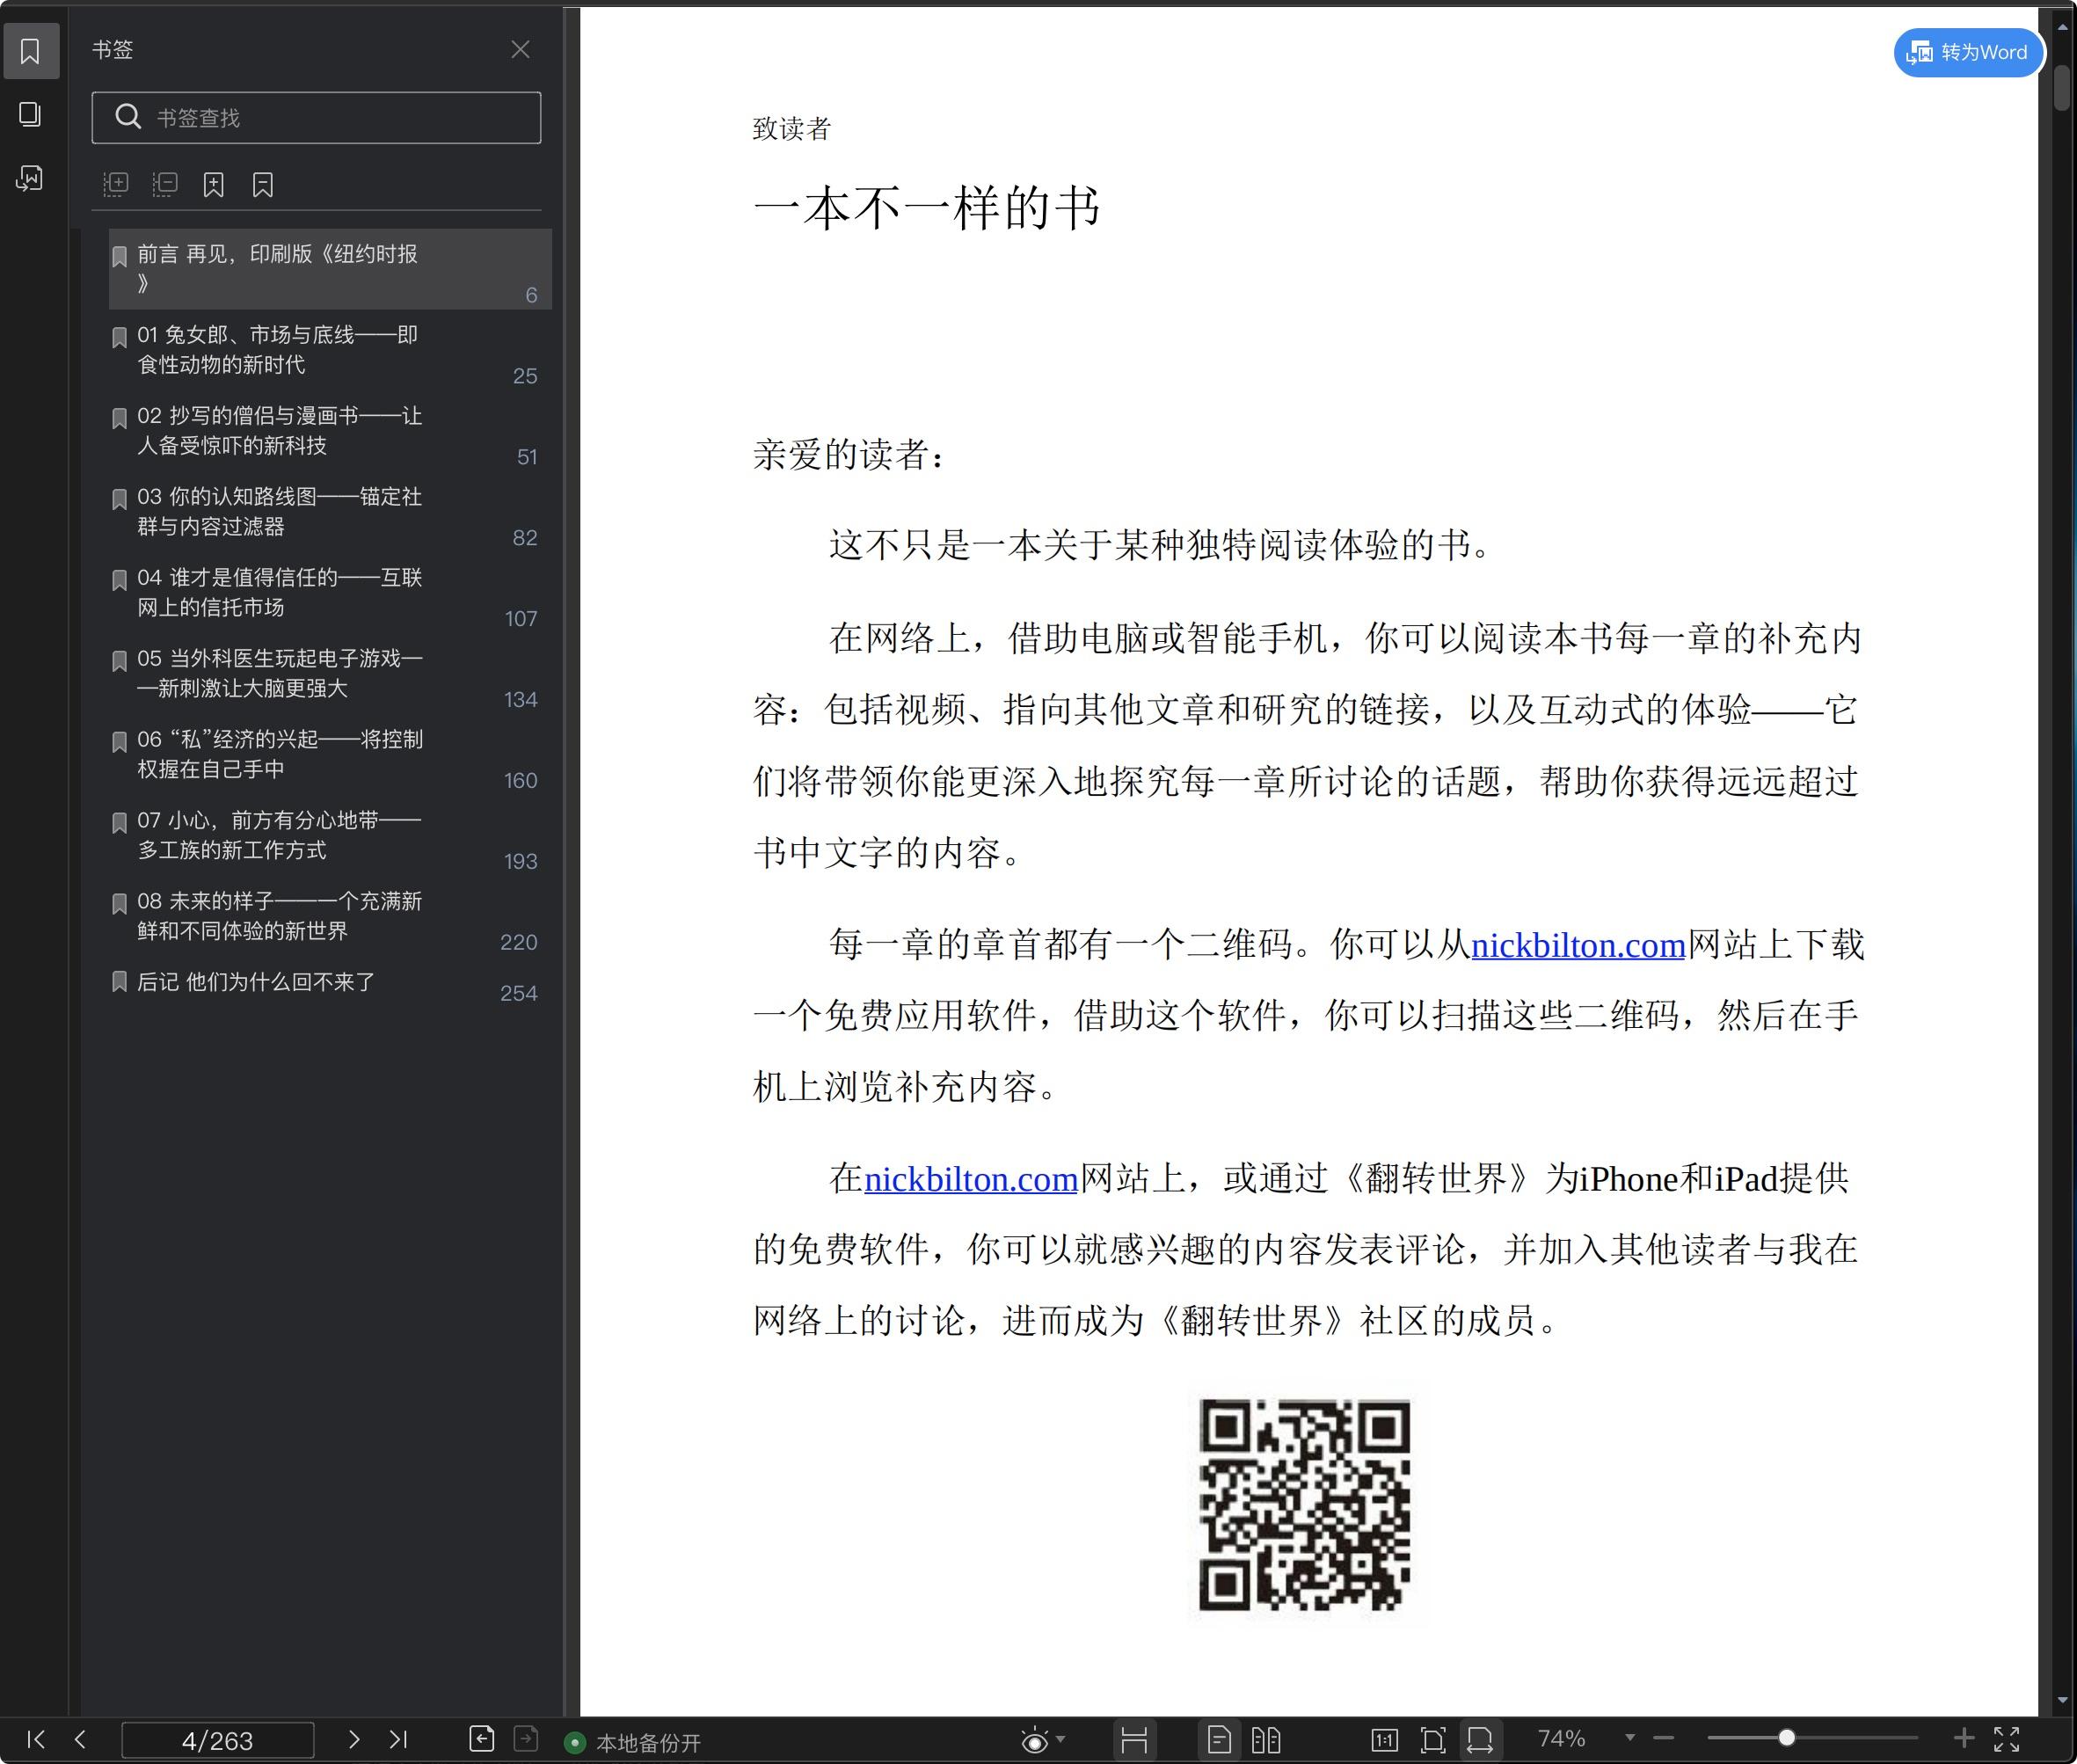Open the eye protection mode dropdown arrow
2077x1764 pixels.
1061,1739
